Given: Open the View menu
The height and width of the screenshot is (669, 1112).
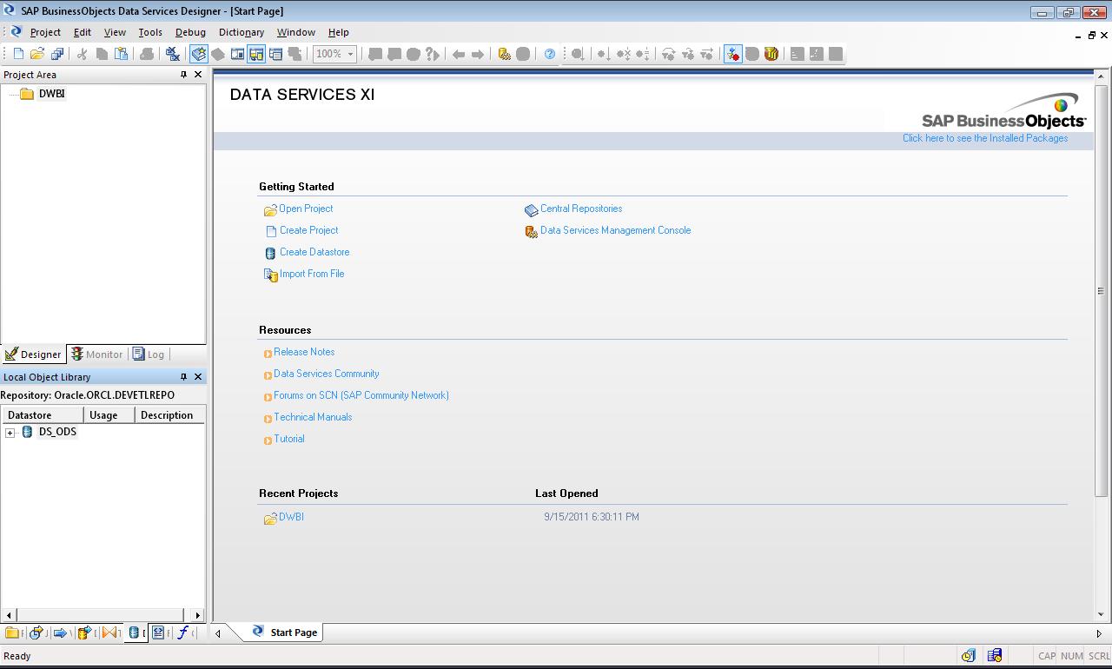Looking at the screenshot, I should point(115,32).
